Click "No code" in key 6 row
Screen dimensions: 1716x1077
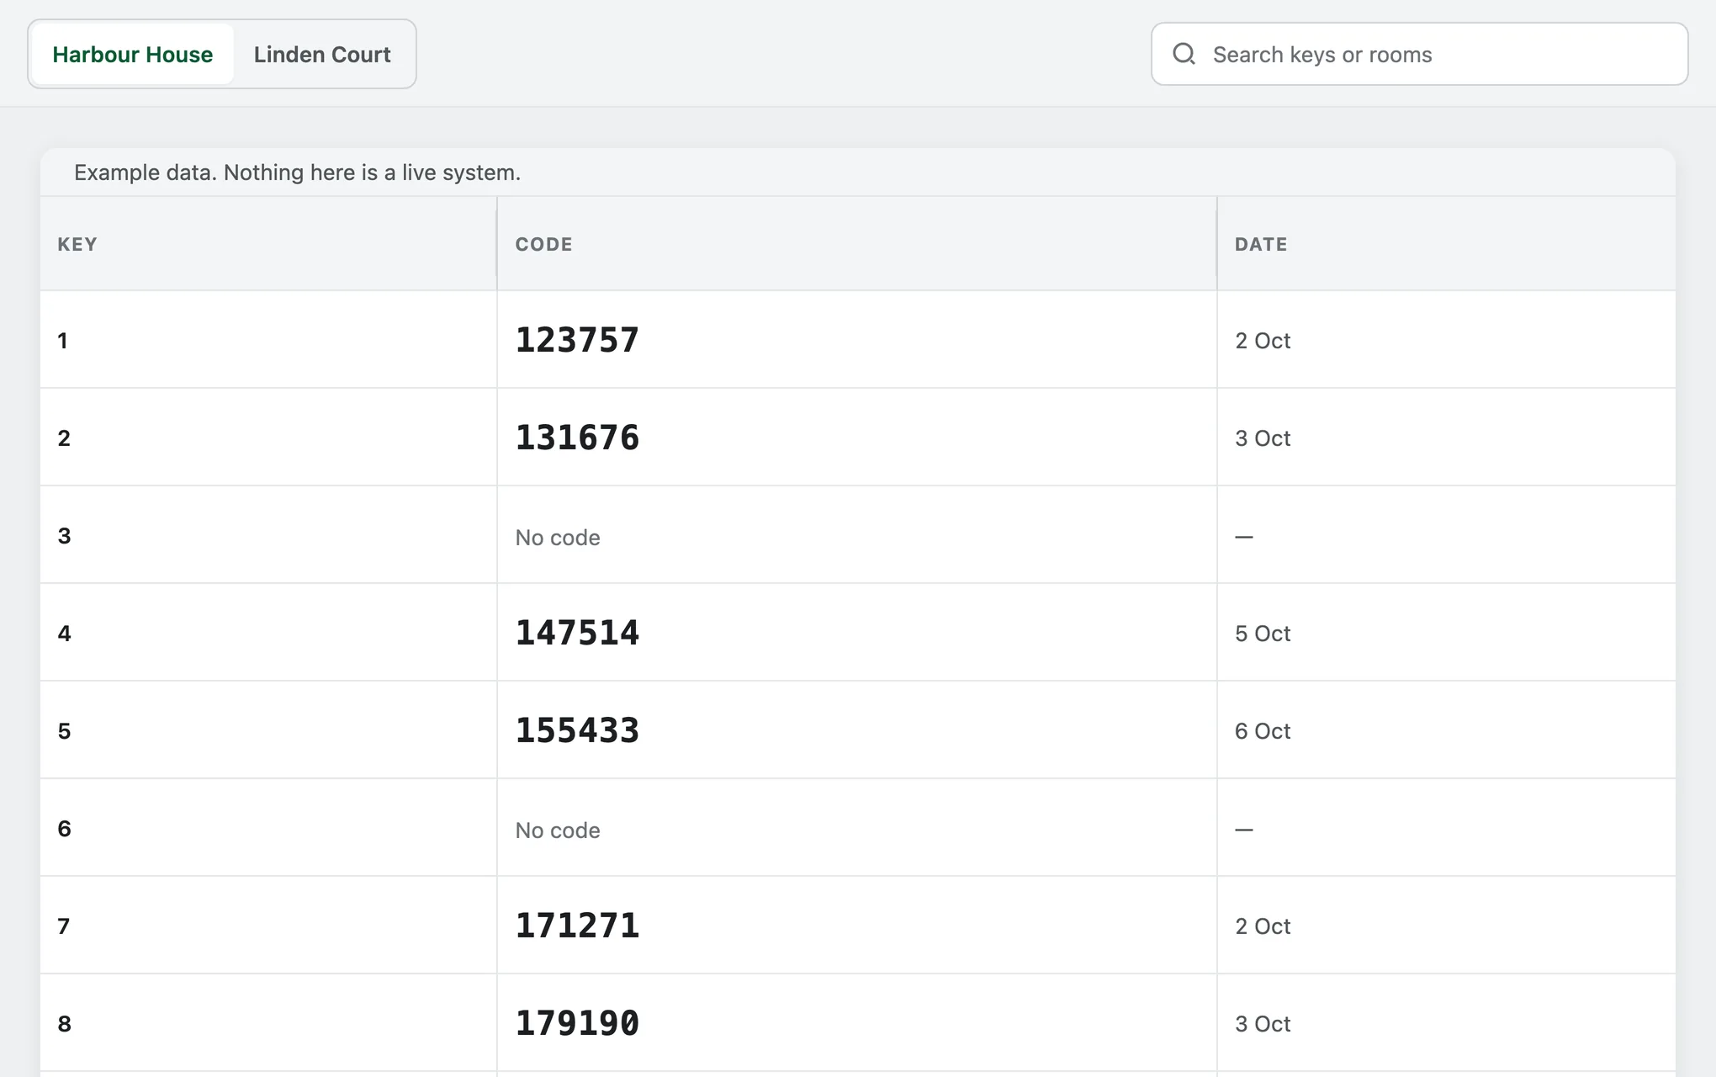(x=558, y=830)
